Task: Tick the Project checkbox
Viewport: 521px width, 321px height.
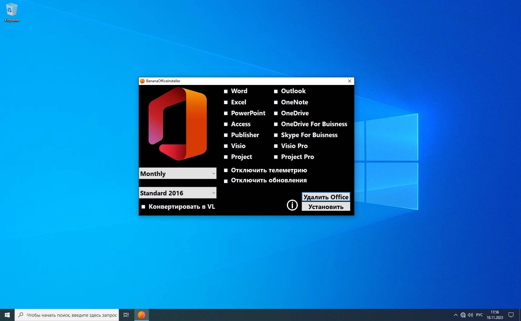Action: point(226,157)
